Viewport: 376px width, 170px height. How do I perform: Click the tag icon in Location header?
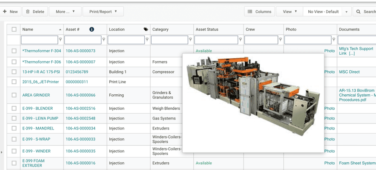pos(145,30)
